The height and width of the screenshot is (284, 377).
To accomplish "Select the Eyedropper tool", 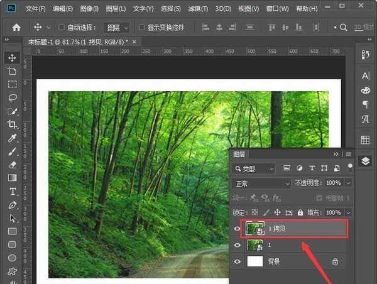I will [12, 138].
